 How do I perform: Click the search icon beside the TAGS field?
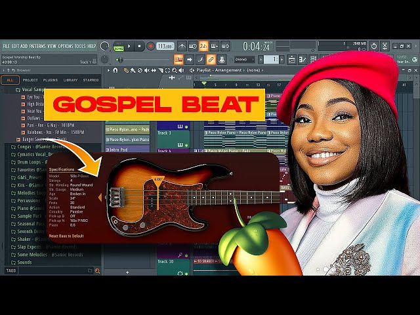coord(97,271)
